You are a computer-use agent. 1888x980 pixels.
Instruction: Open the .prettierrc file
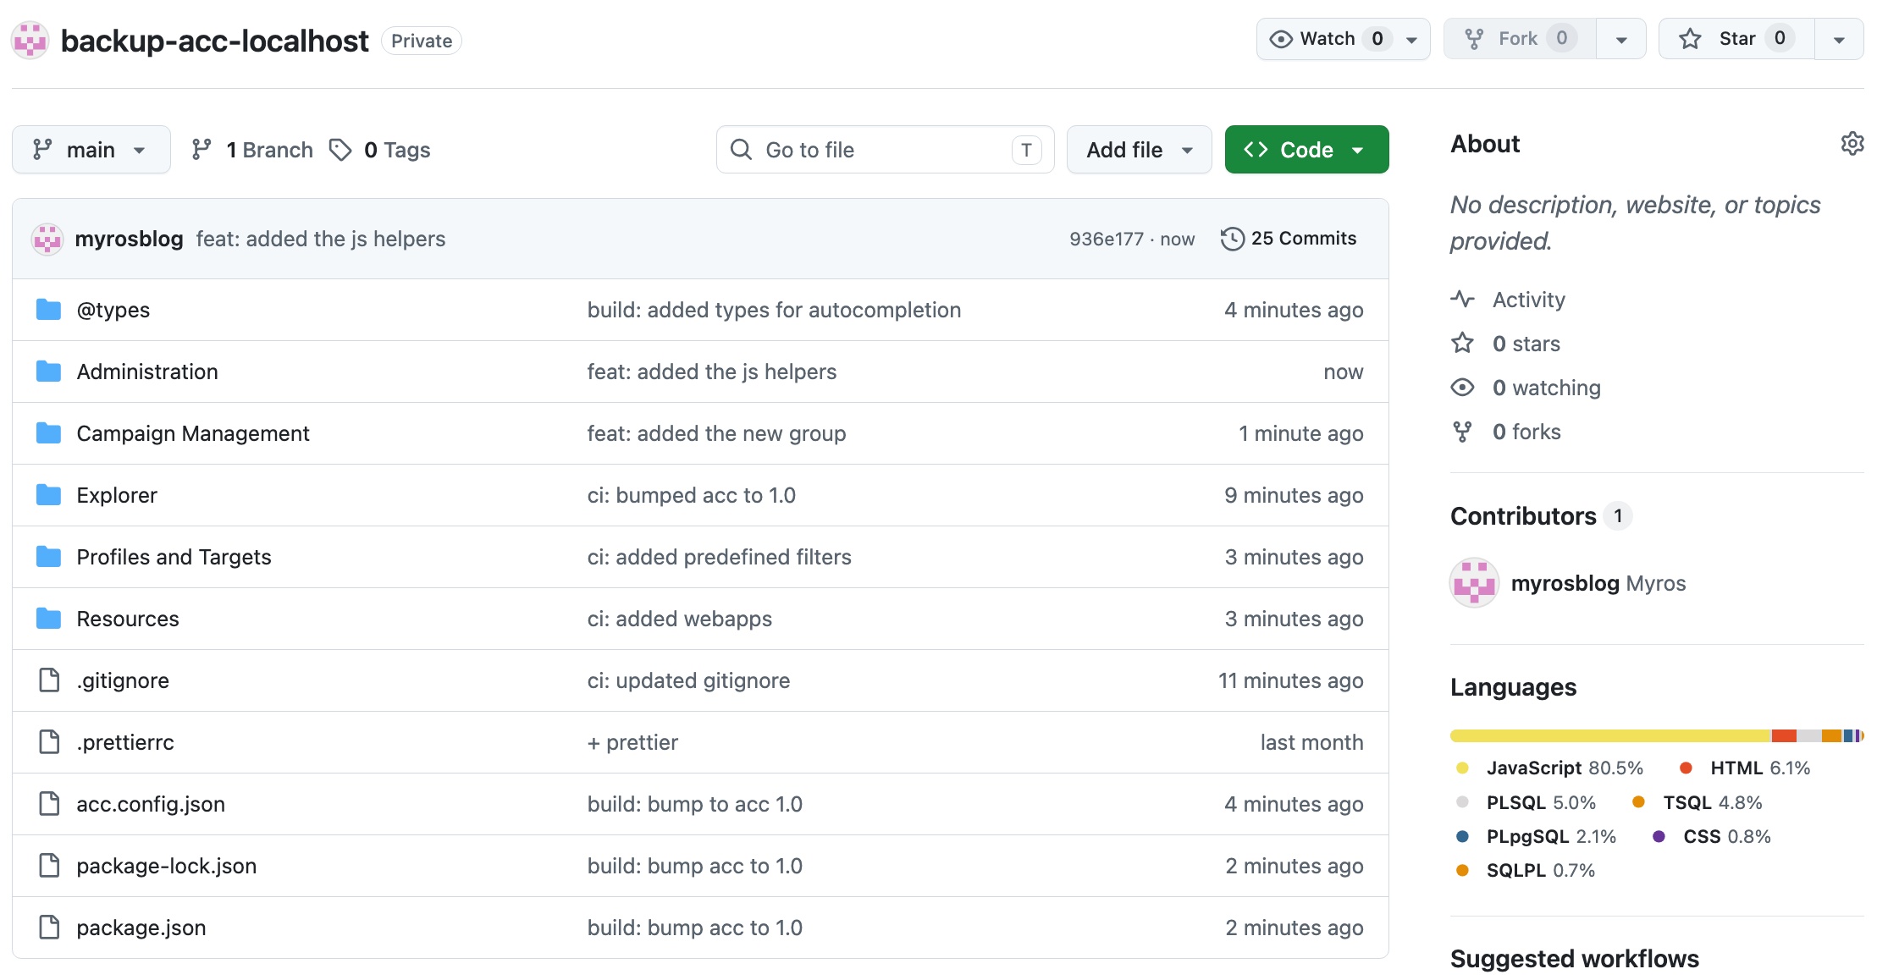pos(125,742)
